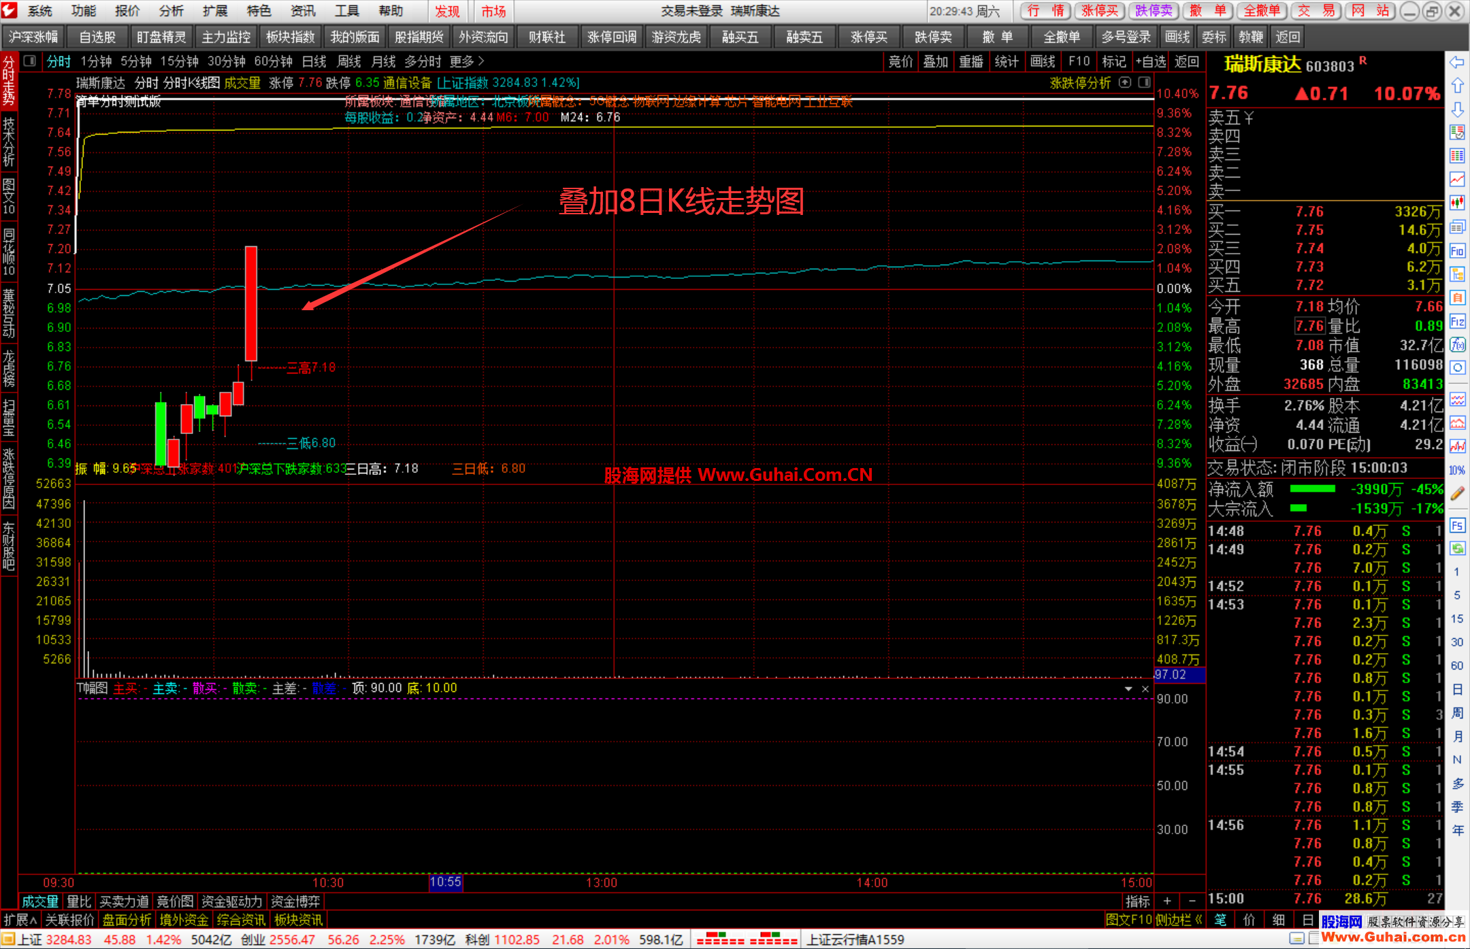Open the 功能 menu
Screen dimensions: 1470x949
84,11
